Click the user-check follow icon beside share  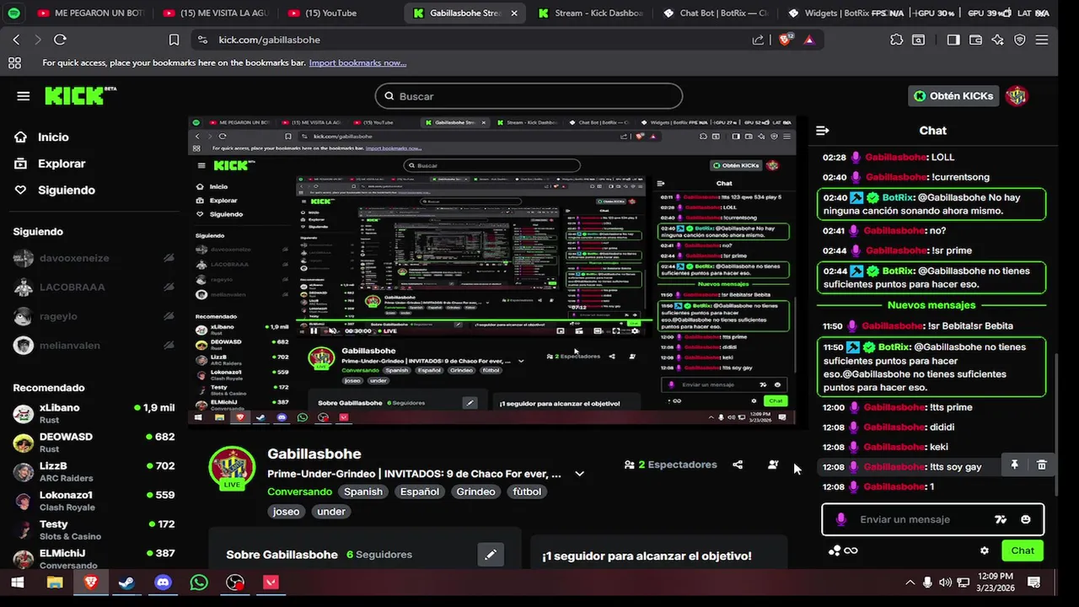(x=773, y=465)
